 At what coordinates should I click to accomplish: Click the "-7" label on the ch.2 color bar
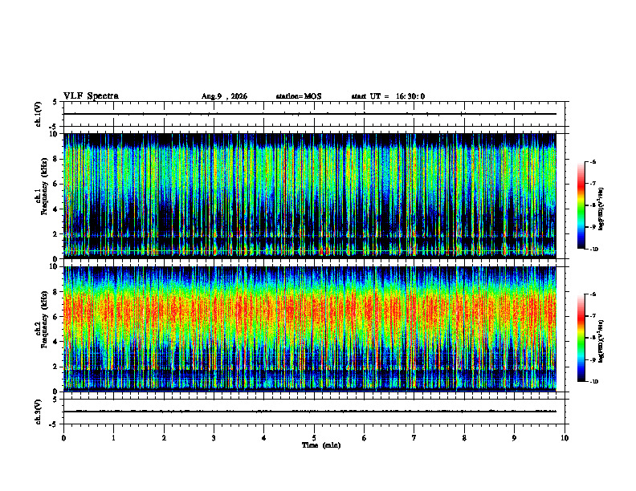click(593, 316)
